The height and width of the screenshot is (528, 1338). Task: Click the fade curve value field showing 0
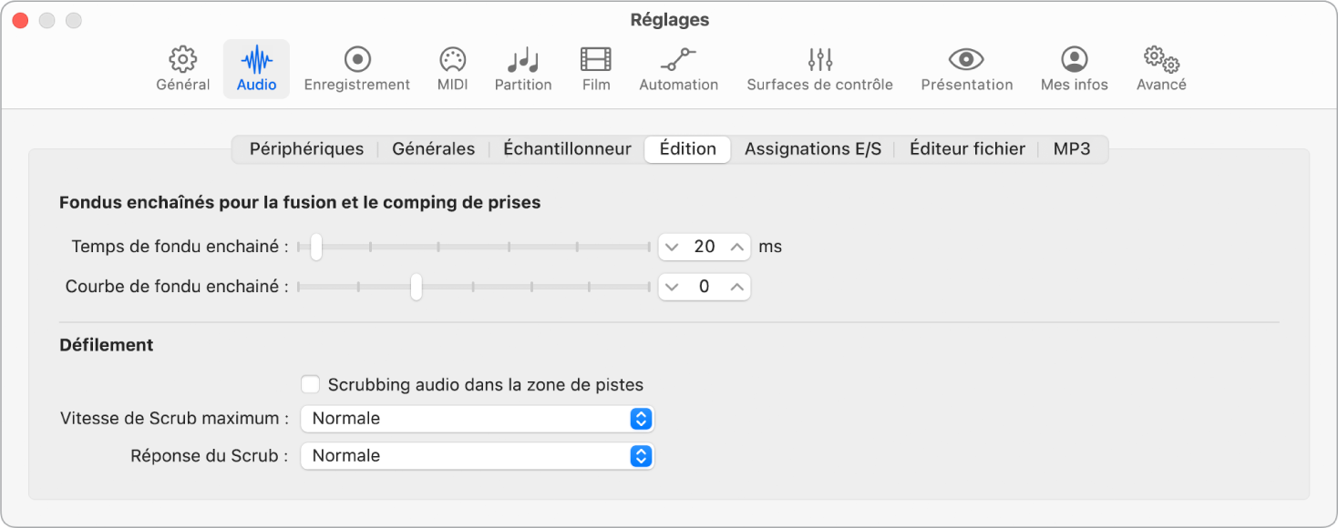705,287
